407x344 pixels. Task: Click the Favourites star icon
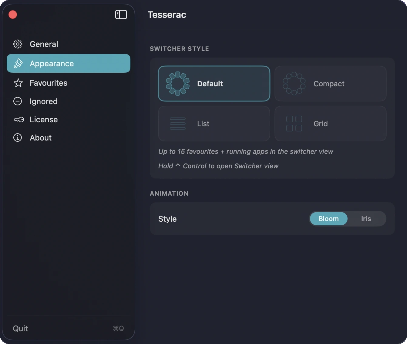18,83
